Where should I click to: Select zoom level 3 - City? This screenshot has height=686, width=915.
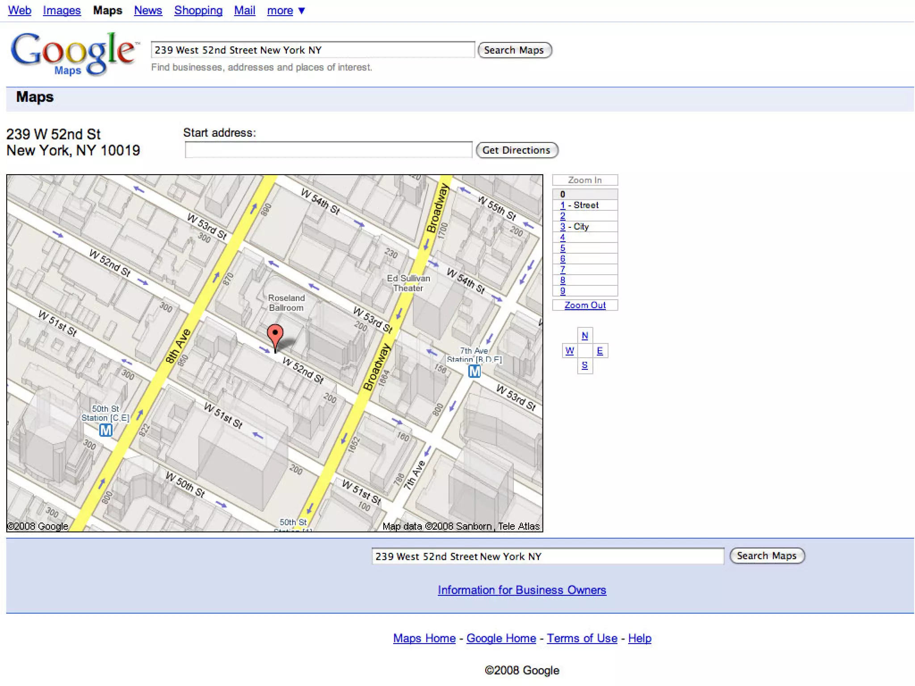[x=563, y=226]
